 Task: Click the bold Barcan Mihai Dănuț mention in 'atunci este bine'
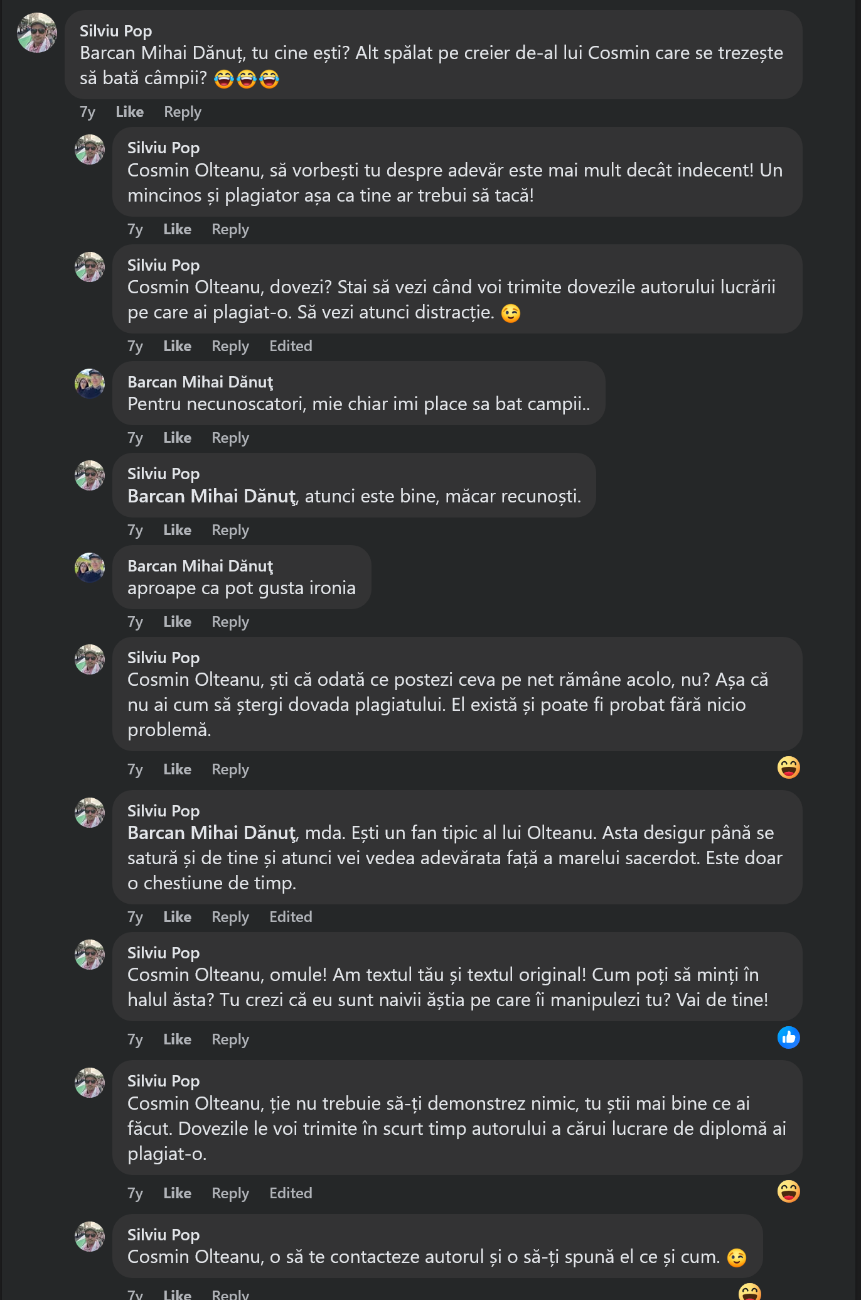tap(211, 496)
